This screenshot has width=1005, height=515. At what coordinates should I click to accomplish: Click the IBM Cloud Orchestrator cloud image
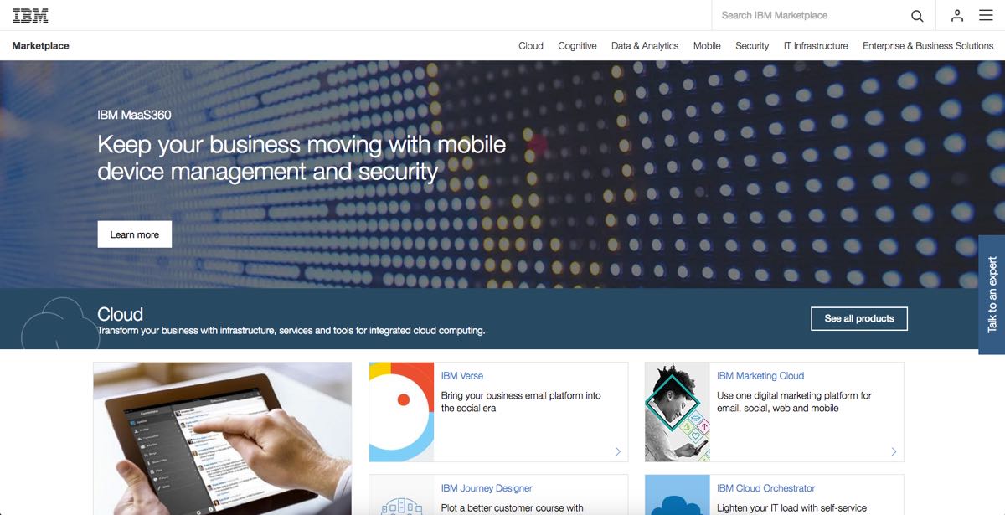[x=678, y=495]
